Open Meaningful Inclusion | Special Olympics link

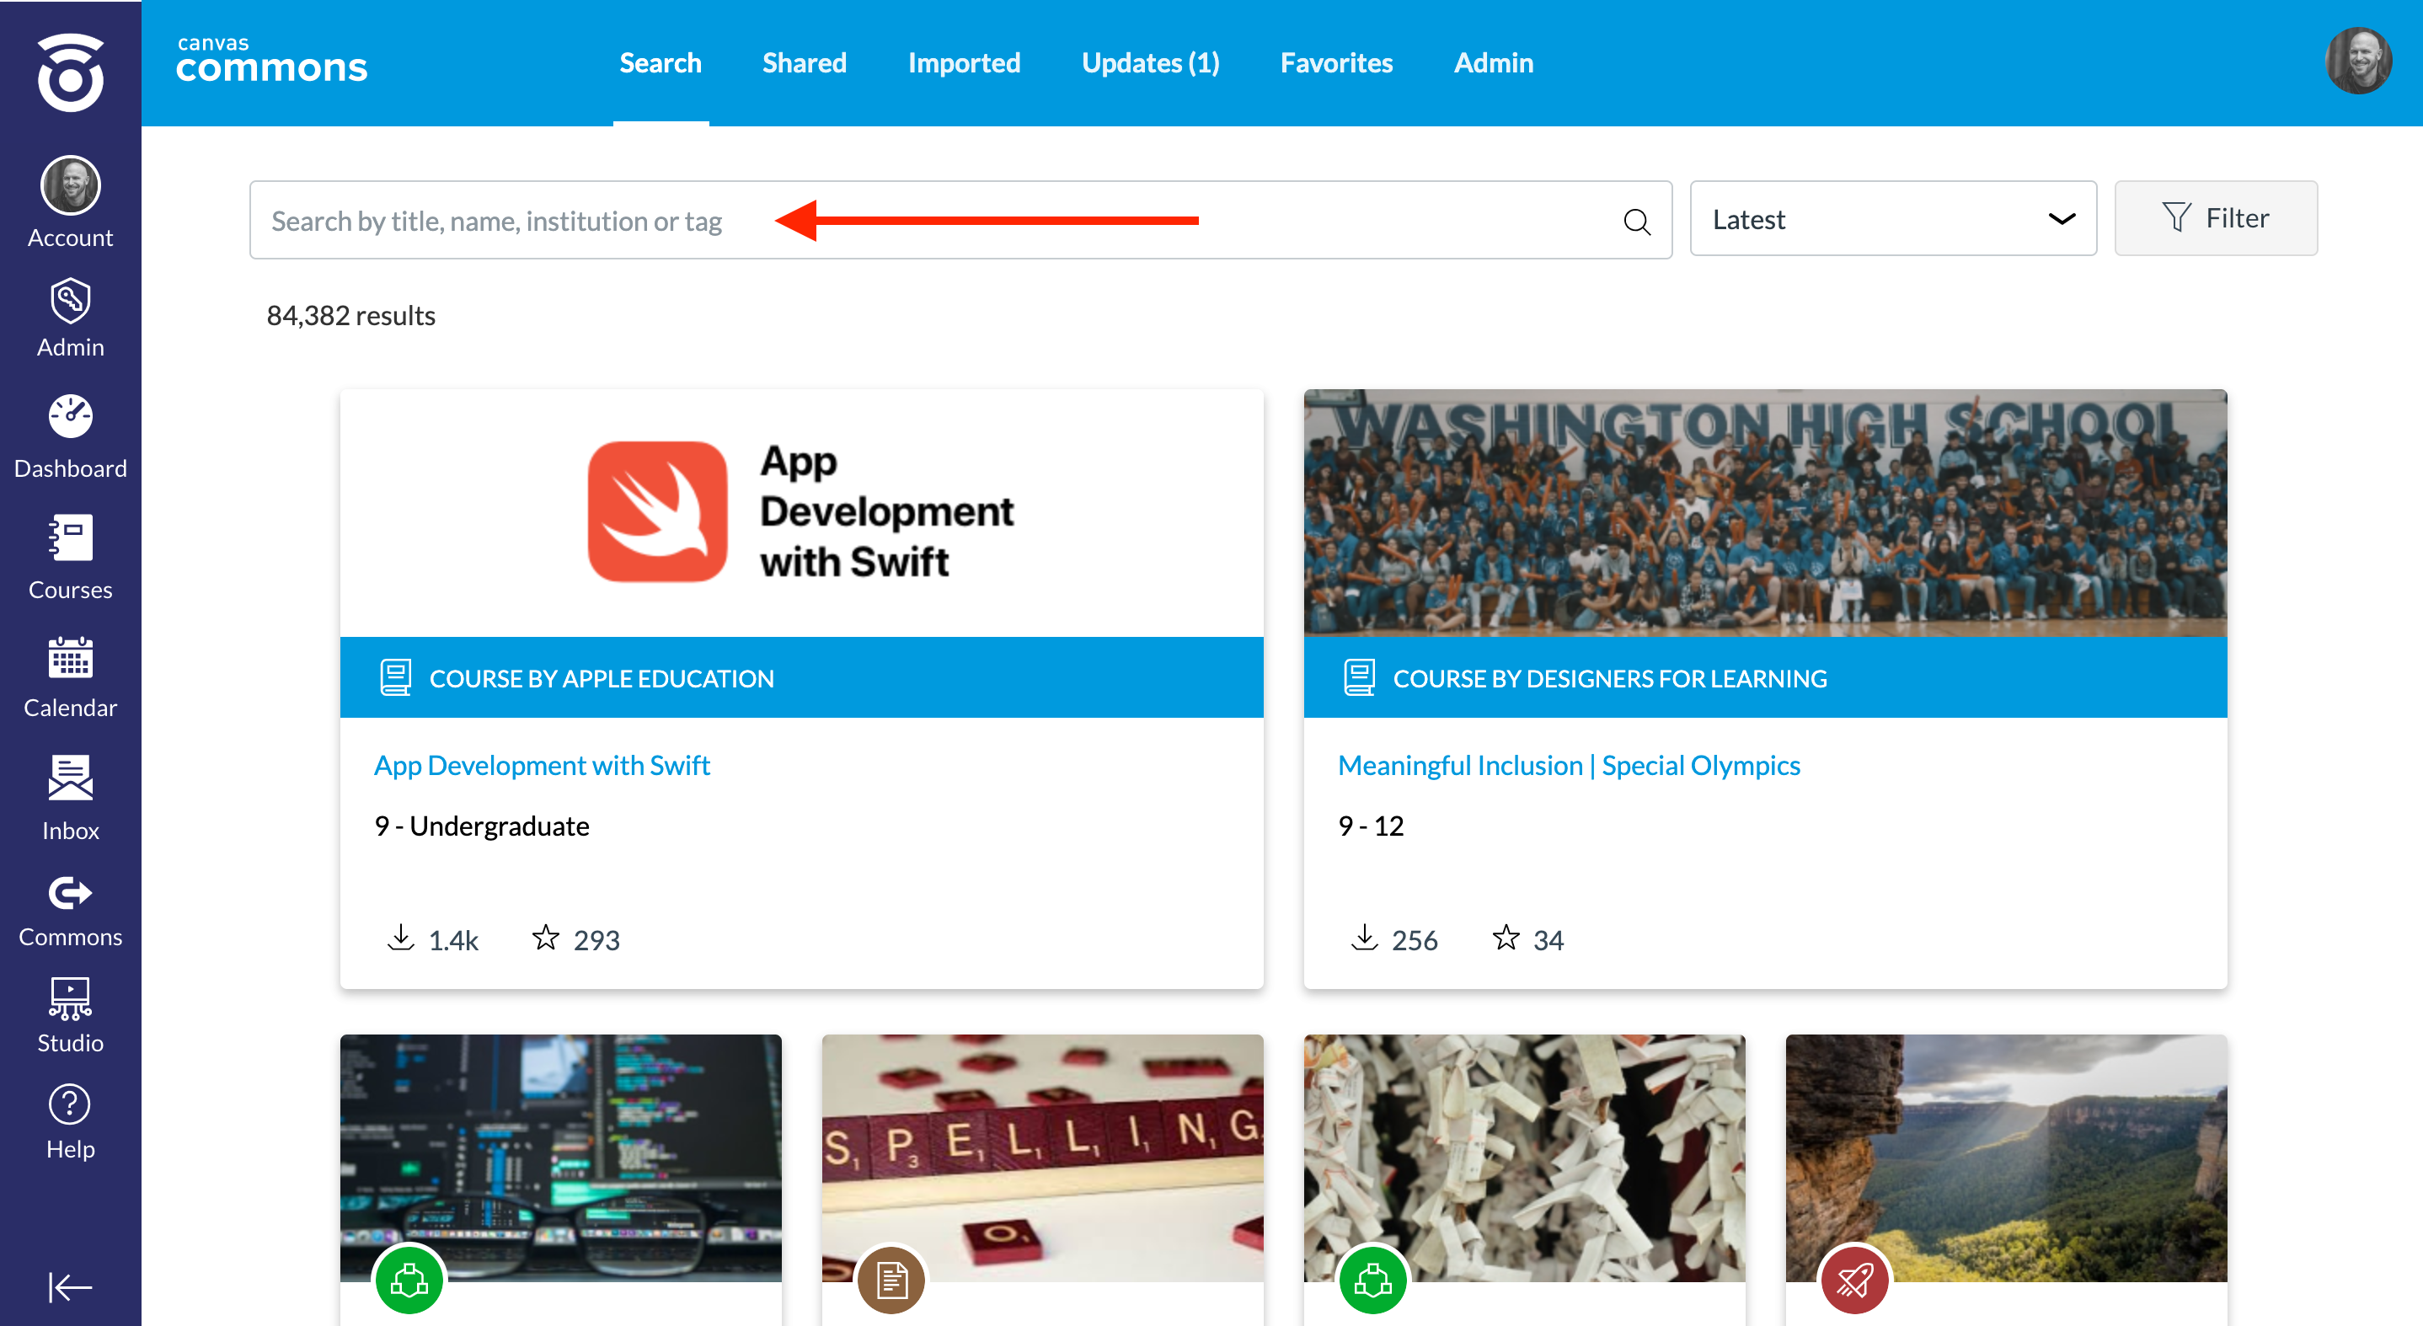pos(1568,766)
